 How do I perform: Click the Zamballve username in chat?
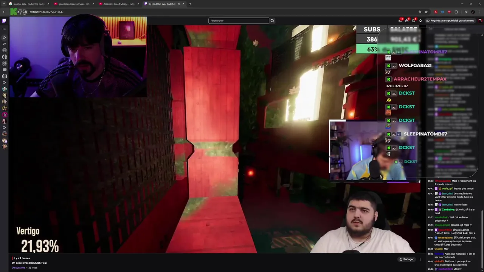coord(448,210)
